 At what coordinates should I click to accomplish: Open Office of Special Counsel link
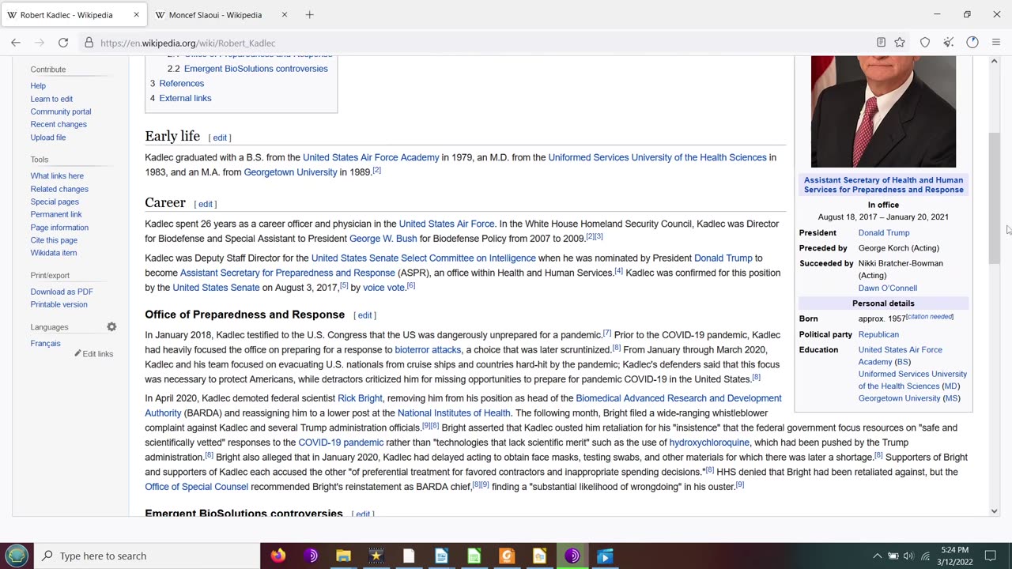(x=196, y=487)
